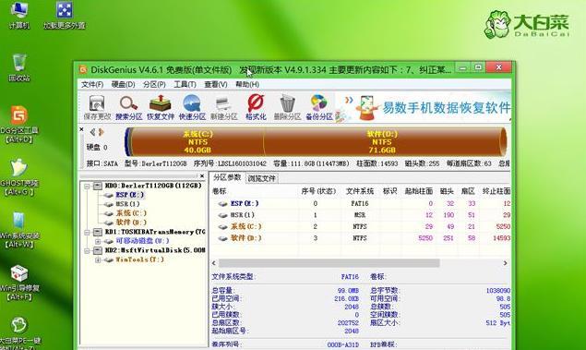586x350 pixels.
Task: Select the 软件(D:) row in partition table
Action: click(x=362, y=238)
